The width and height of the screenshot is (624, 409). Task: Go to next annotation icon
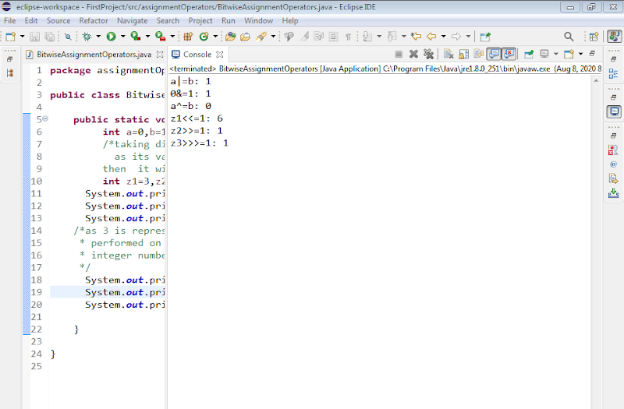click(x=367, y=37)
